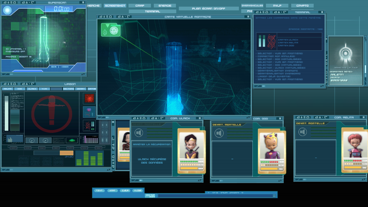Click the second gauge dial in Liaison
The height and width of the screenshot is (207, 368).
[45, 140]
